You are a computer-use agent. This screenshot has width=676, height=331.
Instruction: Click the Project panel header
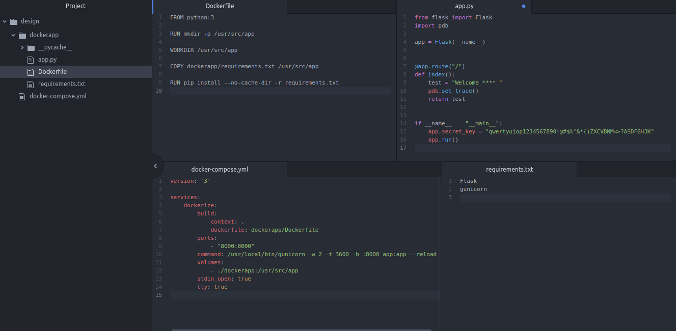click(76, 6)
